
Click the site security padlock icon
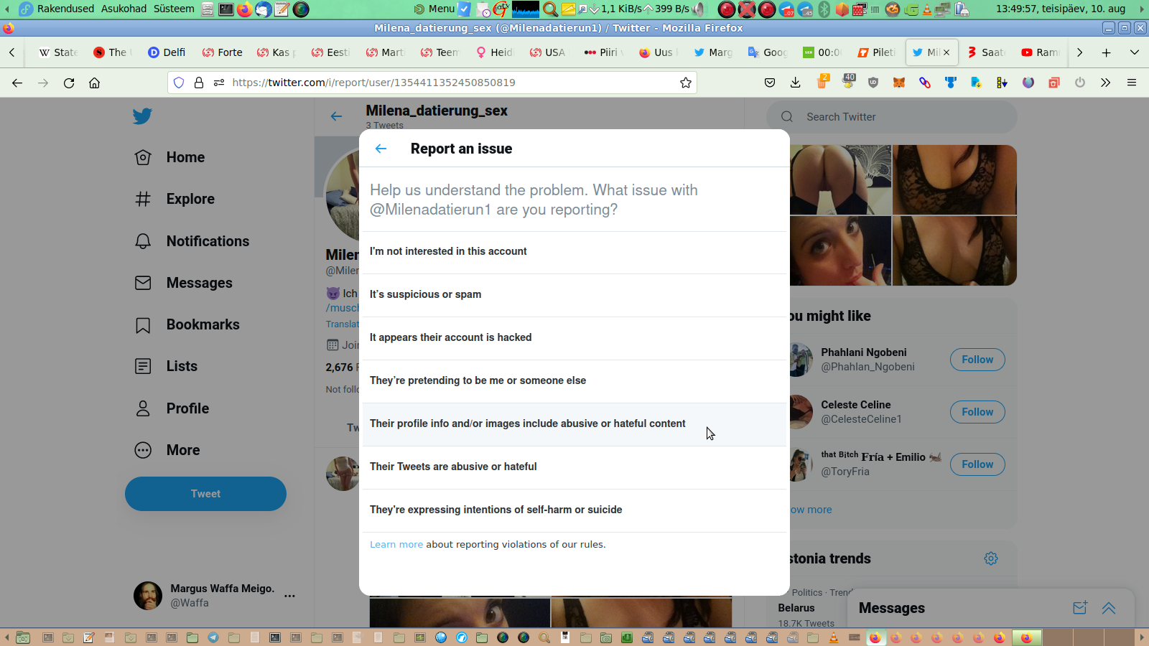pyautogui.click(x=199, y=83)
